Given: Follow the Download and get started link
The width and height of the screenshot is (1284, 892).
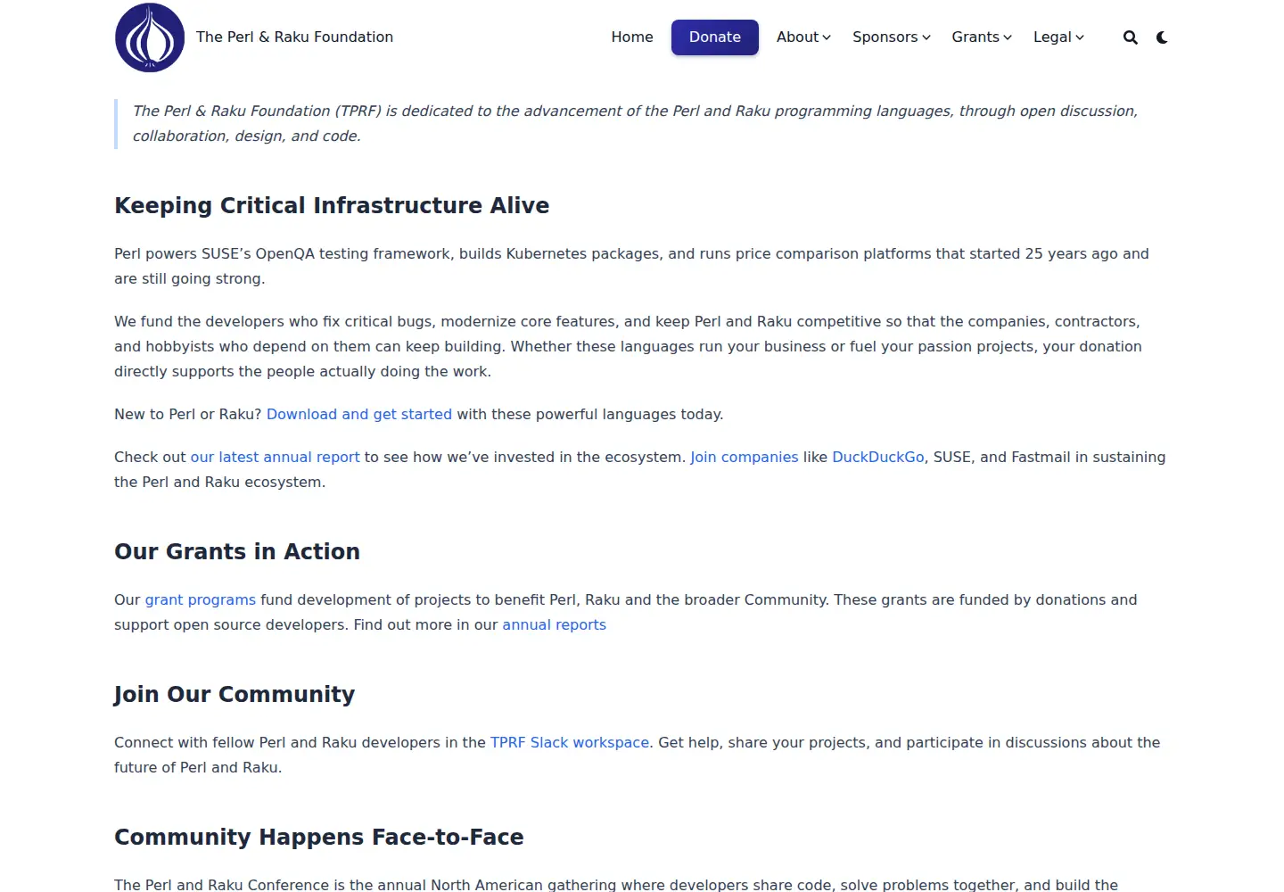Looking at the screenshot, I should 359,414.
